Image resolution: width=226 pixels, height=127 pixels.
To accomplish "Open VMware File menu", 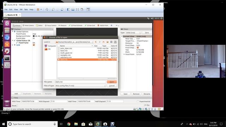I will 6,10.
